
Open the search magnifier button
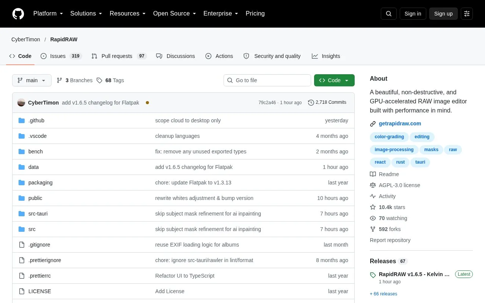click(x=389, y=14)
